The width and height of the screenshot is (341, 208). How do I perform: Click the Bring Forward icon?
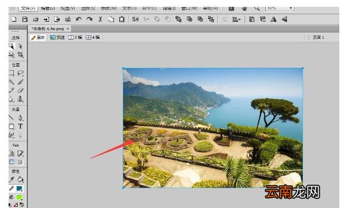pyautogui.click(x=189, y=19)
